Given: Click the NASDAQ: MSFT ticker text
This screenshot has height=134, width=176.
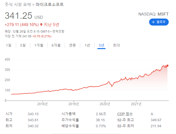Looking at the screenshot, I should tap(153, 14).
